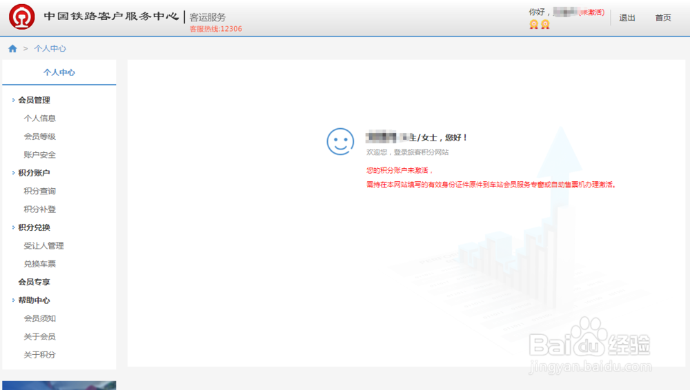
Task: Go to 首页 from the header
Action: pyautogui.click(x=663, y=18)
